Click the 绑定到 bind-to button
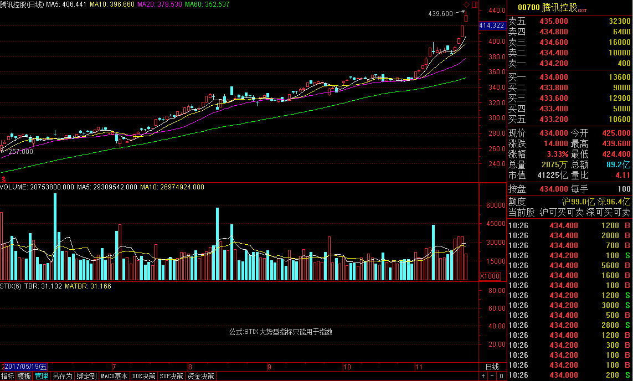Image resolution: width=633 pixels, height=381 pixels. pyautogui.click(x=87, y=376)
